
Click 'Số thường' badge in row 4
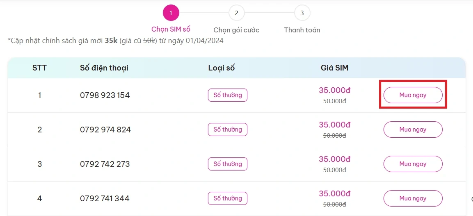(228, 198)
